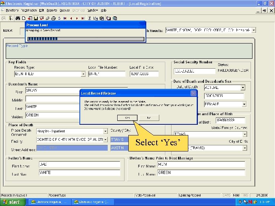
Task: Click the Process Load progress bar
Action: [86, 39]
